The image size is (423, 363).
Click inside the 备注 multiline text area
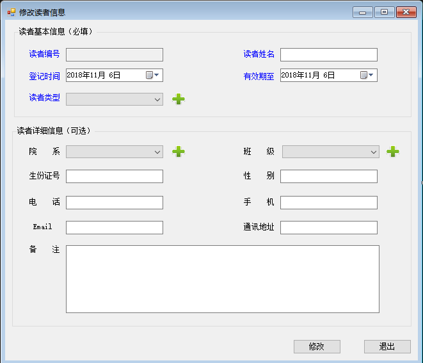coord(223,279)
